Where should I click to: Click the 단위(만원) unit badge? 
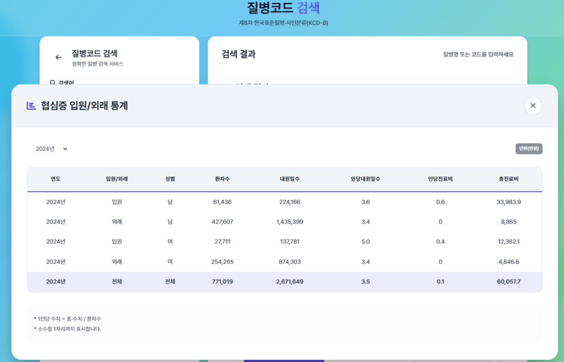529,149
